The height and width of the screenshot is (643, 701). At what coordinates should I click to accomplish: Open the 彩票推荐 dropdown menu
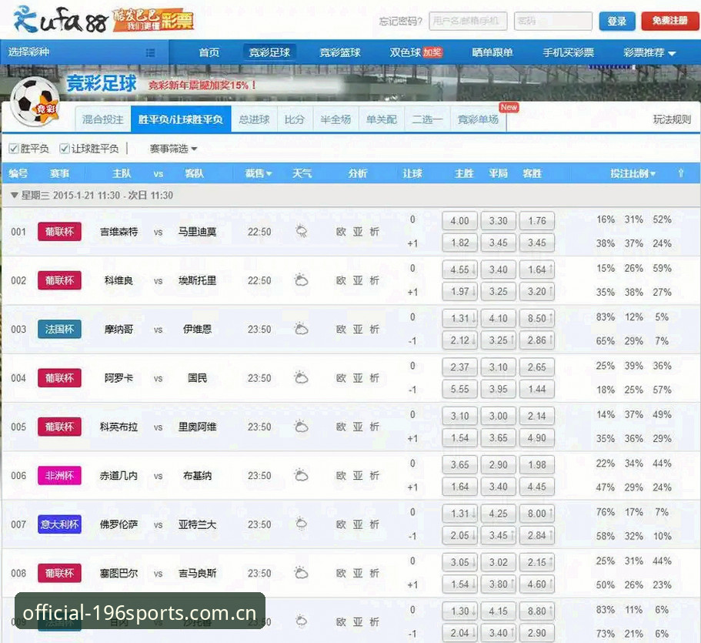pyautogui.click(x=649, y=53)
